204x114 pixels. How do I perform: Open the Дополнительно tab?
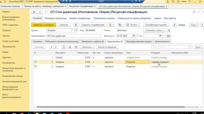pos(162,41)
